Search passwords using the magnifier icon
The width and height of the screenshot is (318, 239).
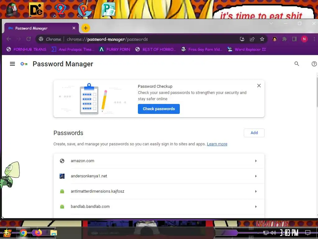(297, 64)
